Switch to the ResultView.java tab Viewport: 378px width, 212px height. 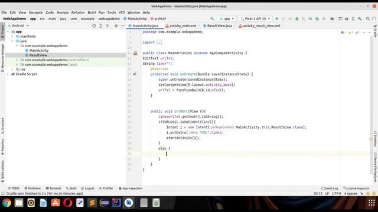219,26
